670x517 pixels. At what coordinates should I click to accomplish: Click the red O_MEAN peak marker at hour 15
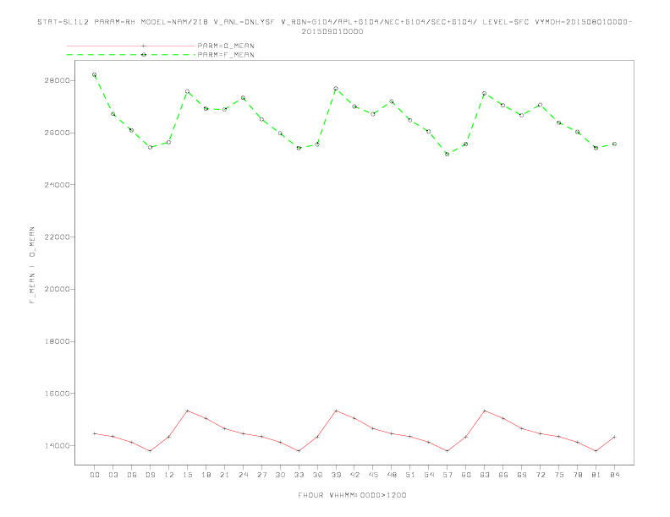tap(187, 411)
